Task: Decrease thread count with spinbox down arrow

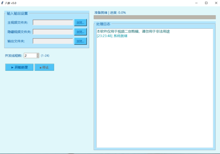Action: tap(38, 57)
